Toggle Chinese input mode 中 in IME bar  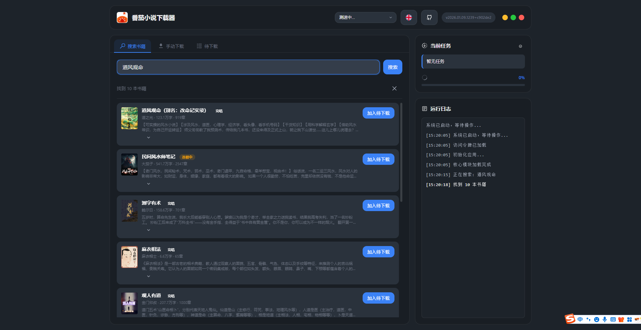tap(580, 319)
